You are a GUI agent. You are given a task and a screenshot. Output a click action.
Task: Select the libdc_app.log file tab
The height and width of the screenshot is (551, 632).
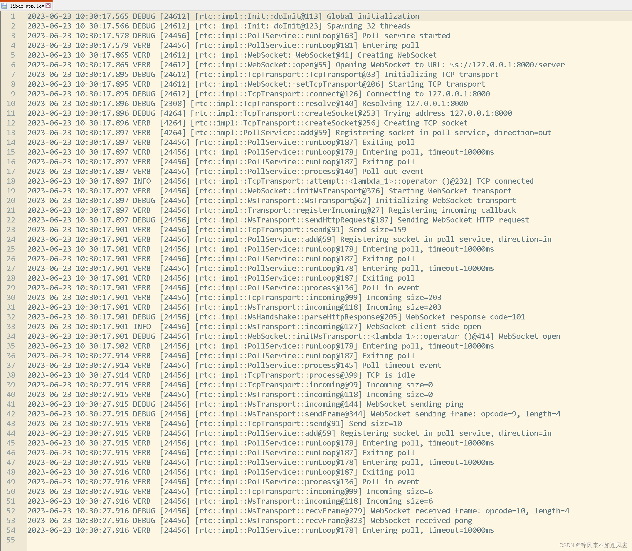point(26,6)
